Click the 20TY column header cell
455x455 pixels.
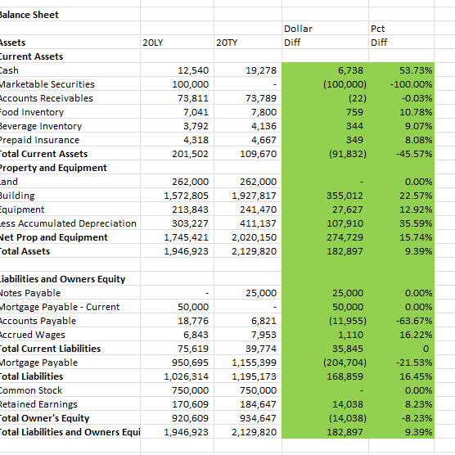248,43
